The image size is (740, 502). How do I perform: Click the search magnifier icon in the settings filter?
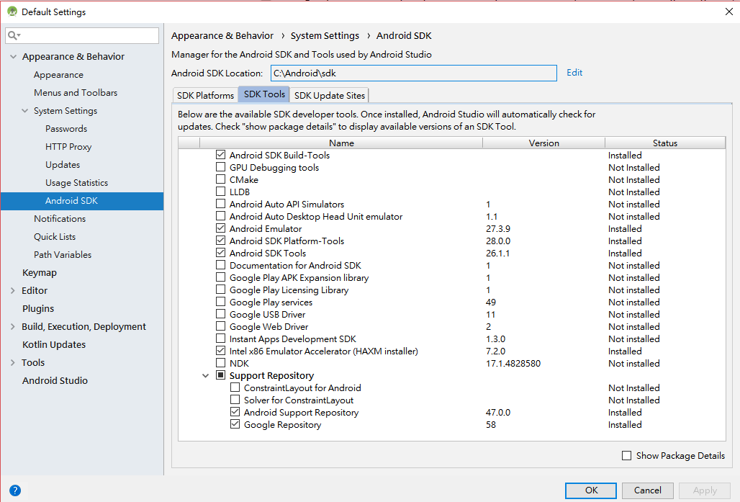coord(13,35)
